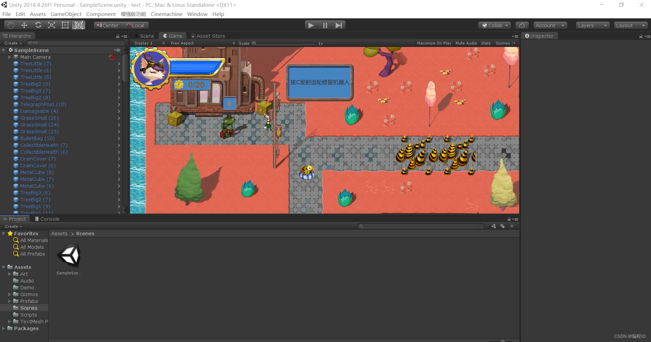Select the Move tool
Image resolution: width=651 pixels, height=342 pixels.
coord(24,25)
